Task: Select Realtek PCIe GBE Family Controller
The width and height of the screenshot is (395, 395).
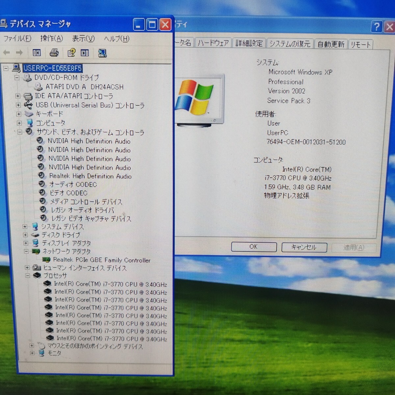Action: coord(102,260)
